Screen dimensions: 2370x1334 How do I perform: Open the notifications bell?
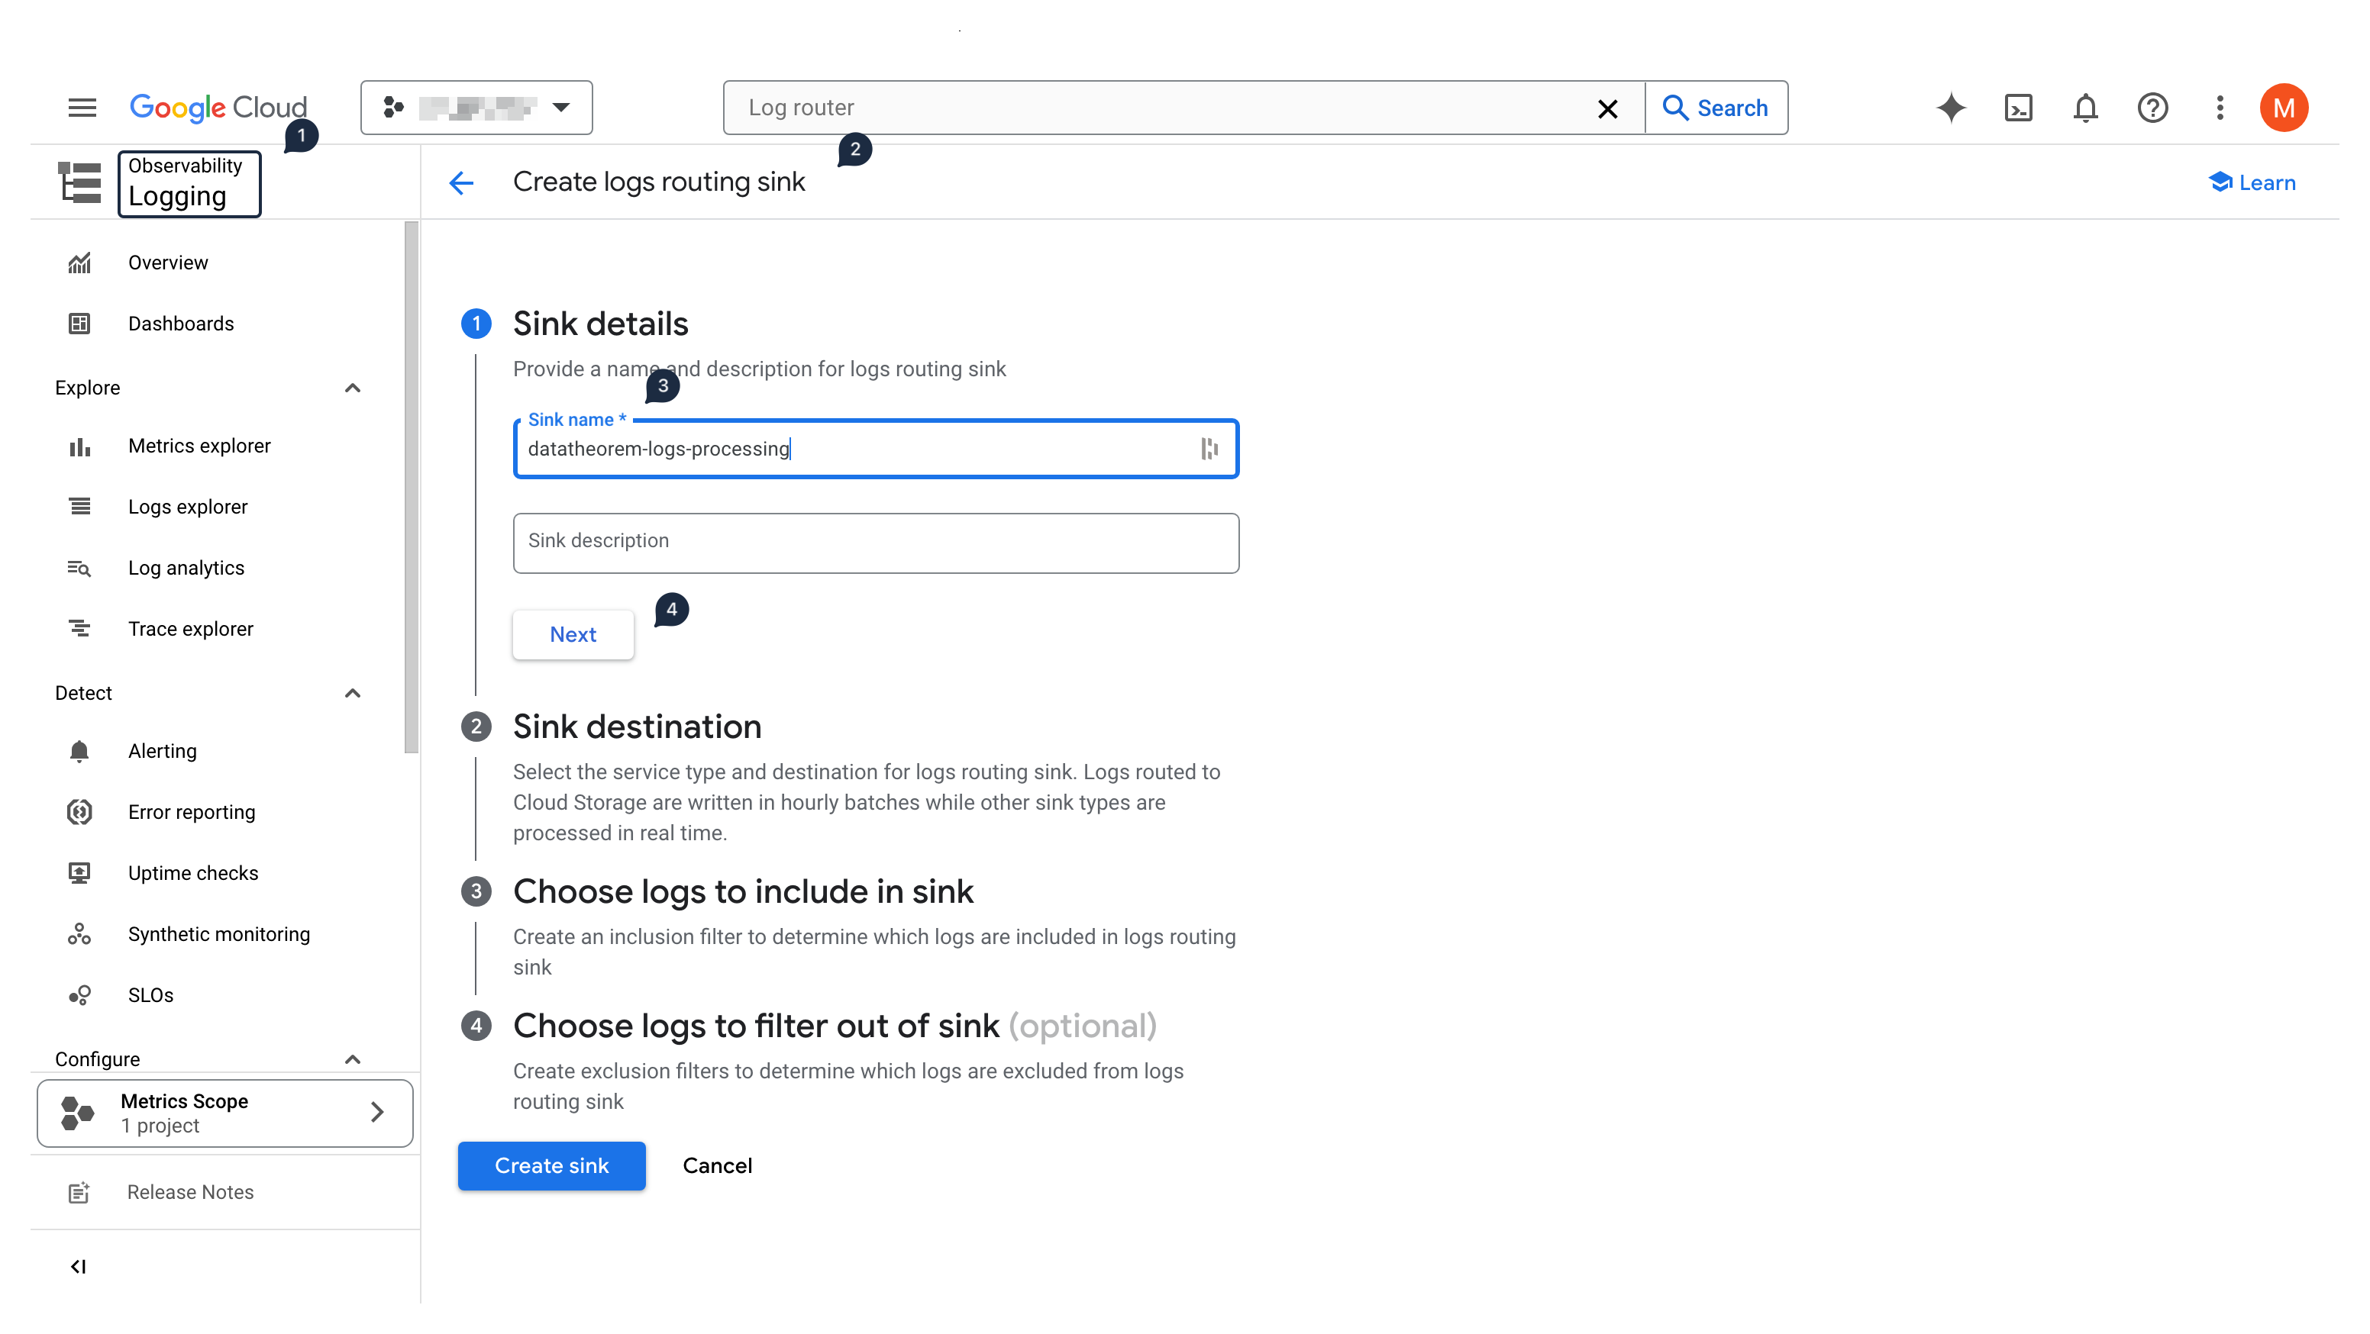pos(2086,108)
